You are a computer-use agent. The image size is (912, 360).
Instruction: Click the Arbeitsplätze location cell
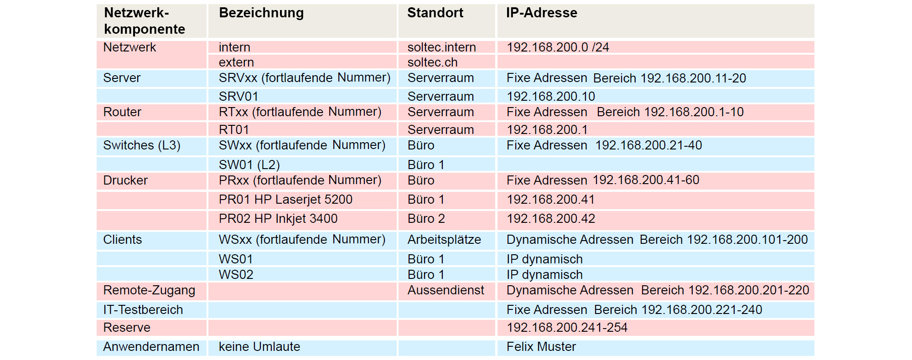[444, 240]
